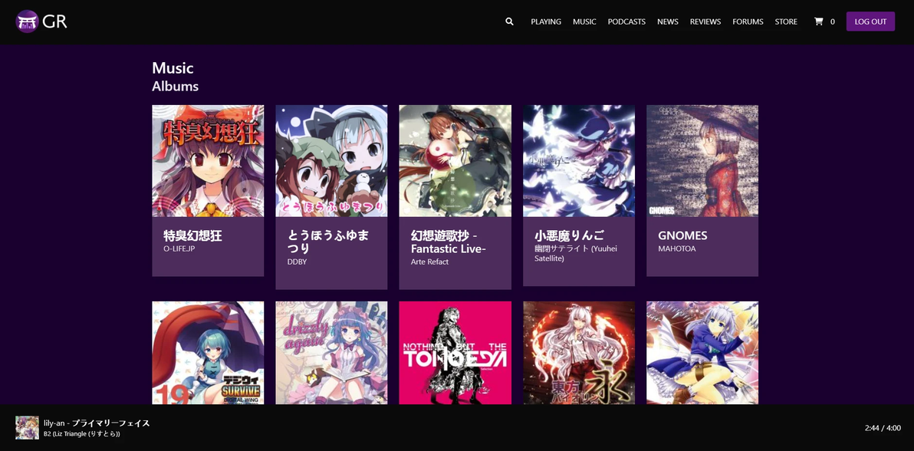Image resolution: width=914 pixels, height=451 pixels.
Task: Click the Music page heading
Action: pyautogui.click(x=173, y=67)
